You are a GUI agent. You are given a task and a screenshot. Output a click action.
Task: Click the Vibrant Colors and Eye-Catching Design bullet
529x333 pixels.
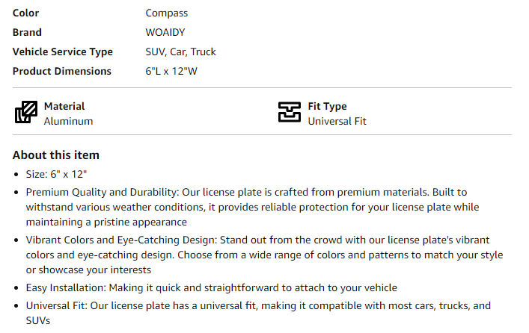pyautogui.click(x=265, y=255)
